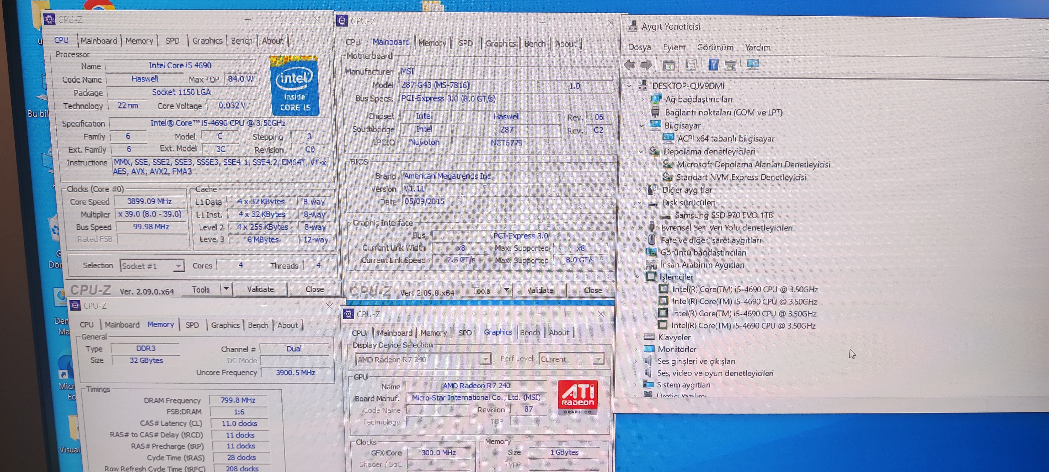This screenshot has width=1049, height=472.
Task: Select the Klavyeler keyboard icon
Action: click(x=650, y=337)
